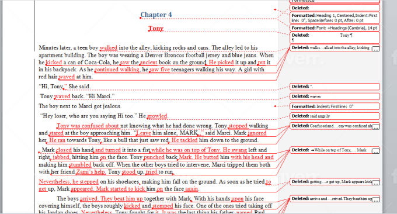Click the inserted word 'stomped'
Viewport: 397px width, 214px height.
[x=163, y=206]
